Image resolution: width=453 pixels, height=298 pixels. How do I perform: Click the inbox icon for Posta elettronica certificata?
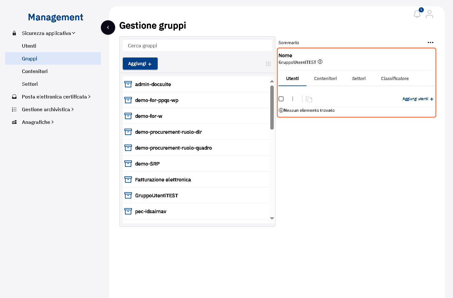(x=14, y=97)
